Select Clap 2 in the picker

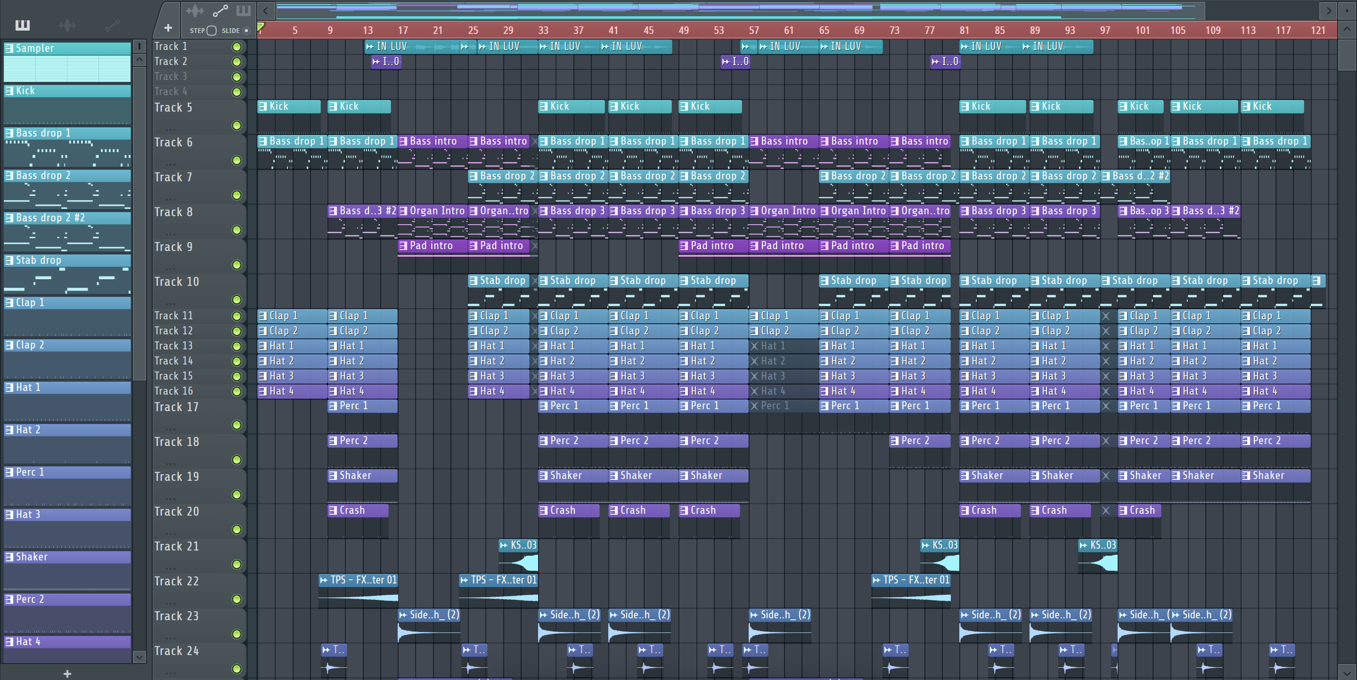tap(67, 358)
